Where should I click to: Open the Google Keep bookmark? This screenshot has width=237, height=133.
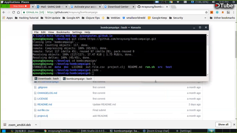click(157, 18)
